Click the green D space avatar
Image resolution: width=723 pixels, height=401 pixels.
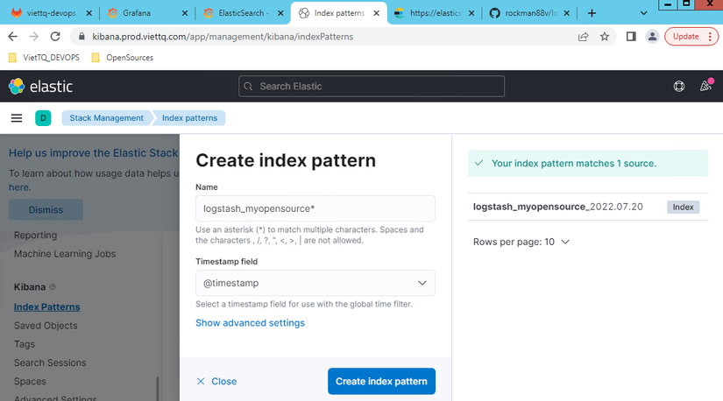43,118
